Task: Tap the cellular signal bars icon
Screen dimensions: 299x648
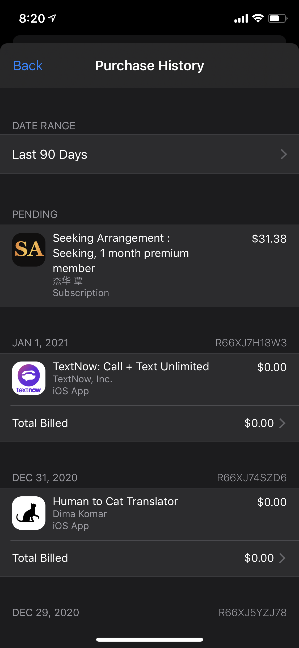Action: pyautogui.click(x=241, y=19)
